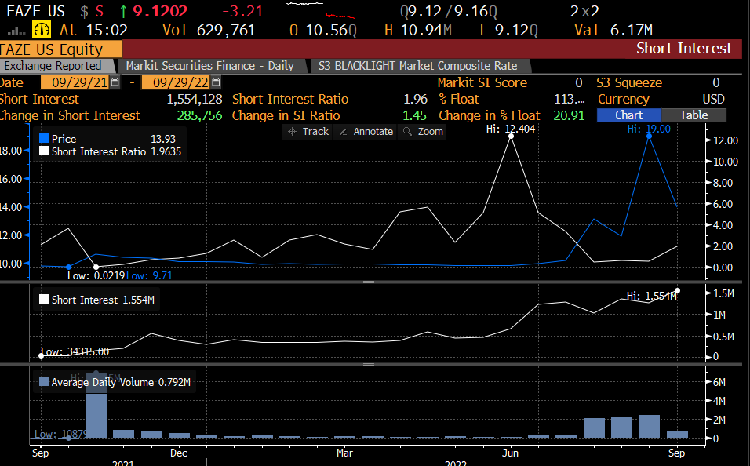Click the Hi: 12.404 ratio peak marker

(x=512, y=137)
